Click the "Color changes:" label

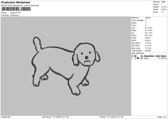coord(138,20)
